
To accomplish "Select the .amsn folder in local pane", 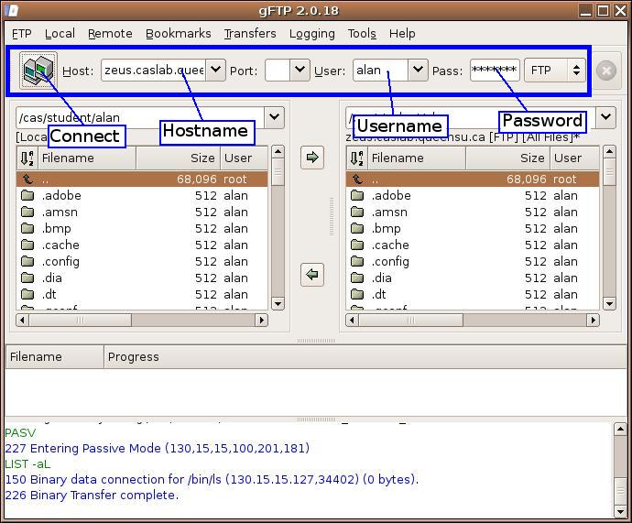I will pos(142,212).
